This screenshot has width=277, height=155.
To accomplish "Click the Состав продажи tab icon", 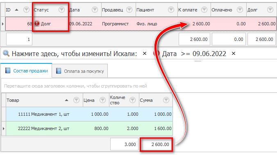I will coord(8,70).
